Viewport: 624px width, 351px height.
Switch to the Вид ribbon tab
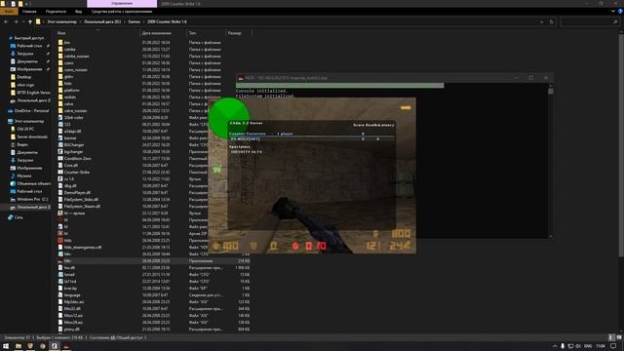tap(78, 12)
